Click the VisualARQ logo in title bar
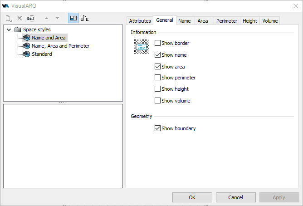The image size is (303, 206). (x=5, y=6)
